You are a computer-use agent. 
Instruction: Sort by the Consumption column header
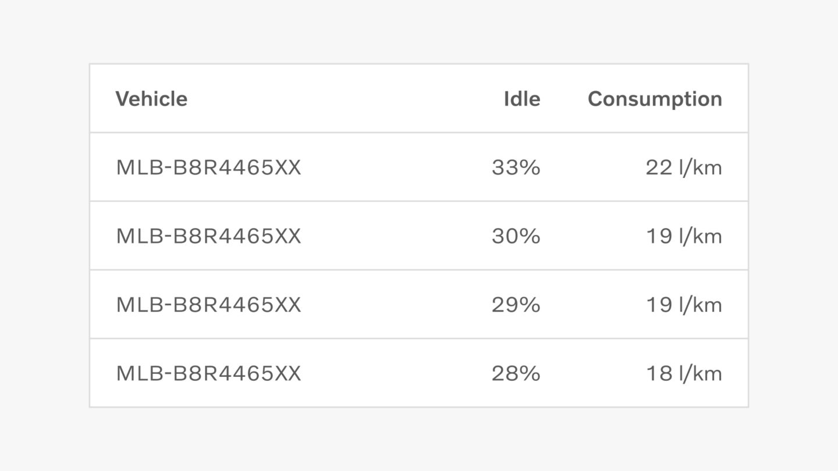pyautogui.click(x=655, y=99)
